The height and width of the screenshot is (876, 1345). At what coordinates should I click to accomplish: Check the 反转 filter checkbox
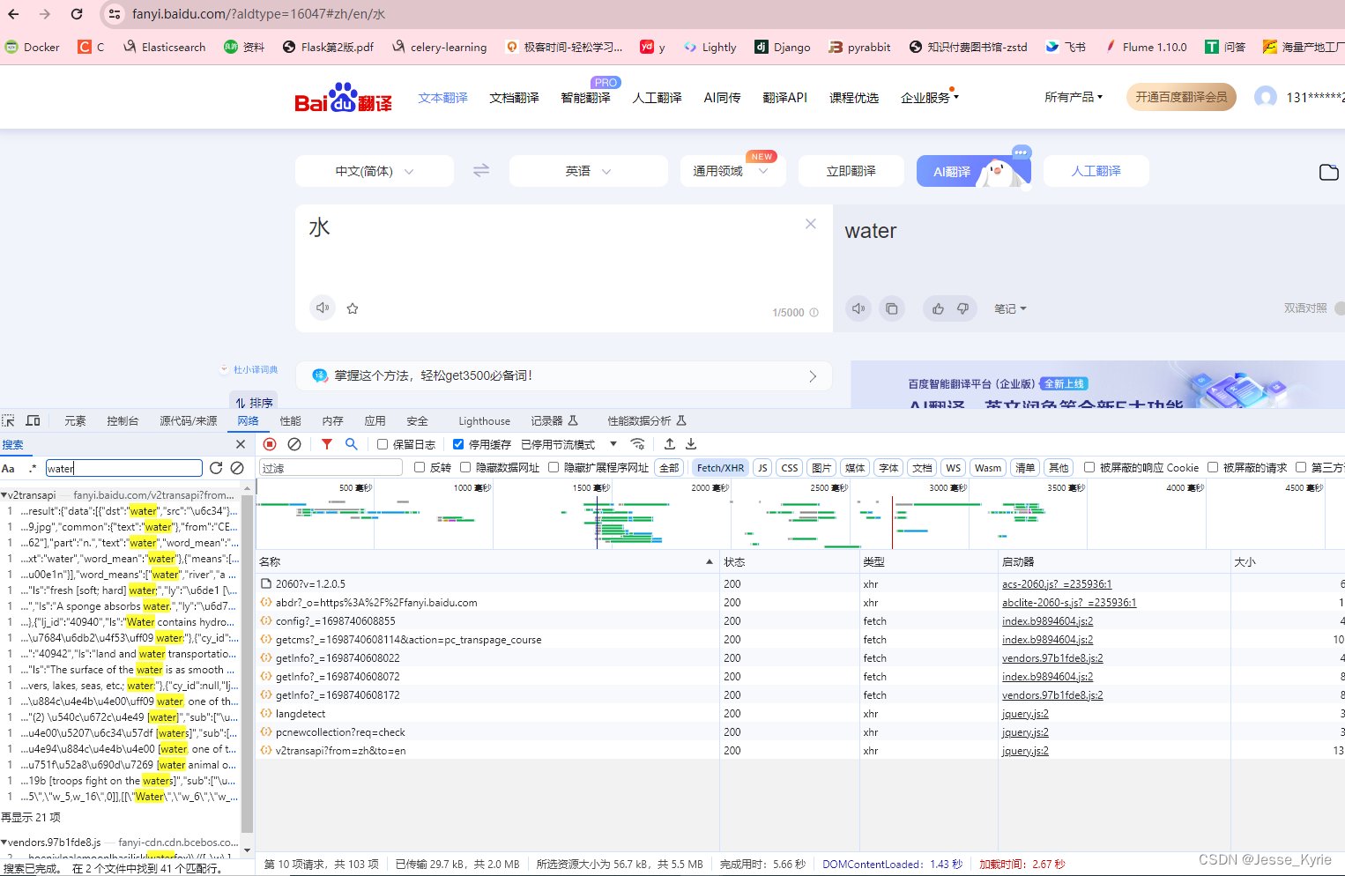pyautogui.click(x=420, y=467)
